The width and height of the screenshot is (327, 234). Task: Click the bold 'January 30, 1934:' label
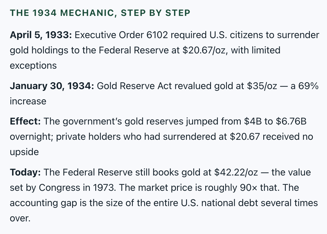click(52, 86)
